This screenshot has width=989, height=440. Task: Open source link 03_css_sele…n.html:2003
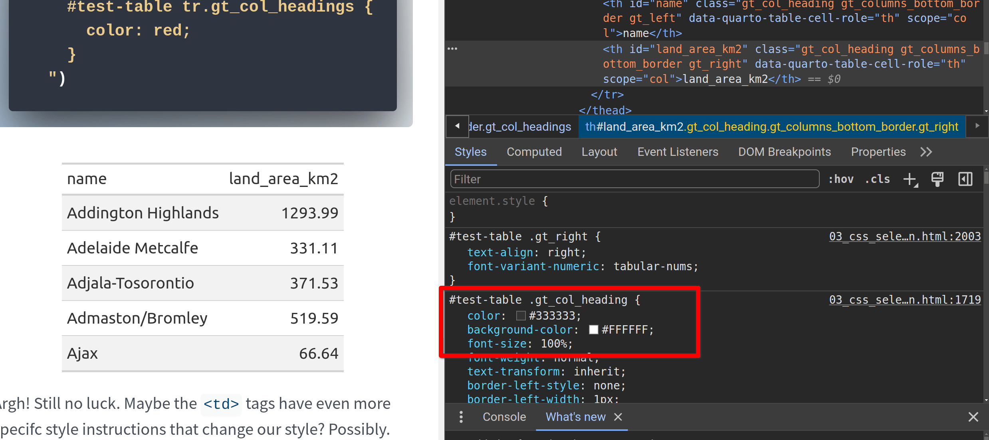(x=905, y=236)
